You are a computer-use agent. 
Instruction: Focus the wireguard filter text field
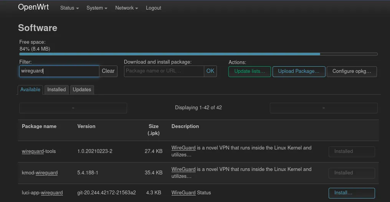point(59,71)
